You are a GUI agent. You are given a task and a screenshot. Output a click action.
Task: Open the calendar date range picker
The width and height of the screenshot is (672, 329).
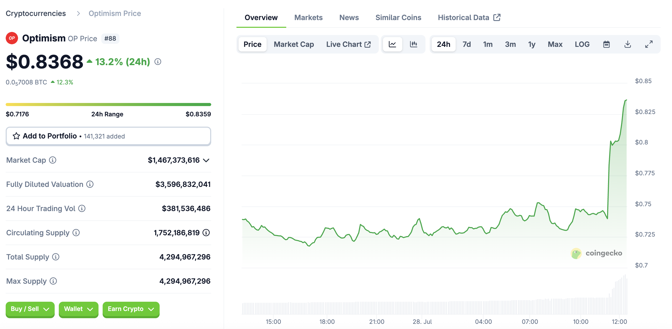(x=606, y=44)
